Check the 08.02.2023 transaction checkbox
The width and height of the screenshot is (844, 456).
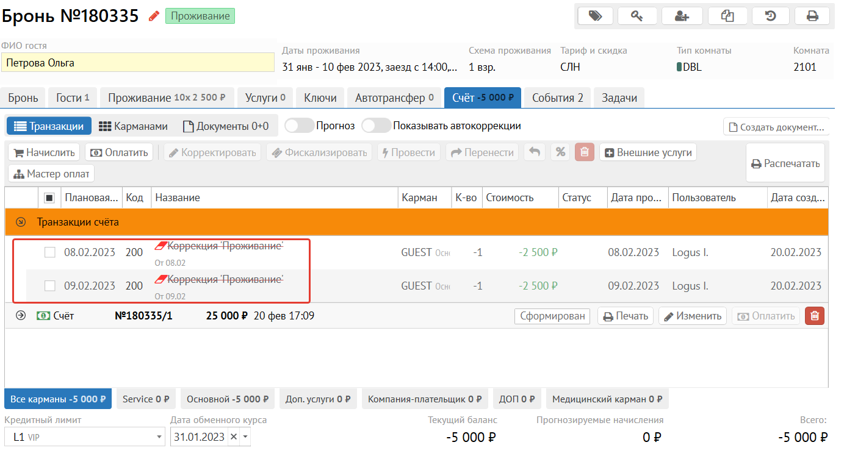pyautogui.click(x=50, y=252)
